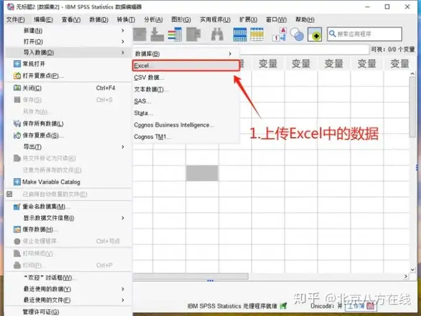
Task: Click the 缓存数据 icon
Action: pyautogui.click(x=17, y=229)
